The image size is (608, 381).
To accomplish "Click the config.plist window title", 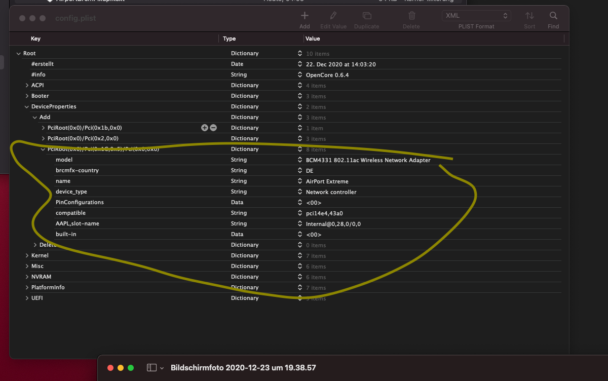I will click(75, 18).
